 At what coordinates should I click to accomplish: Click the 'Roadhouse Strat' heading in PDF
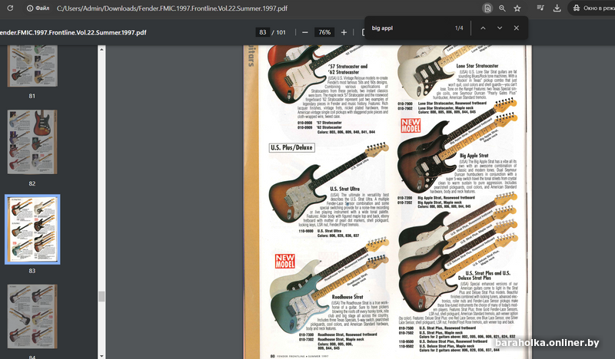(x=347, y=297)
